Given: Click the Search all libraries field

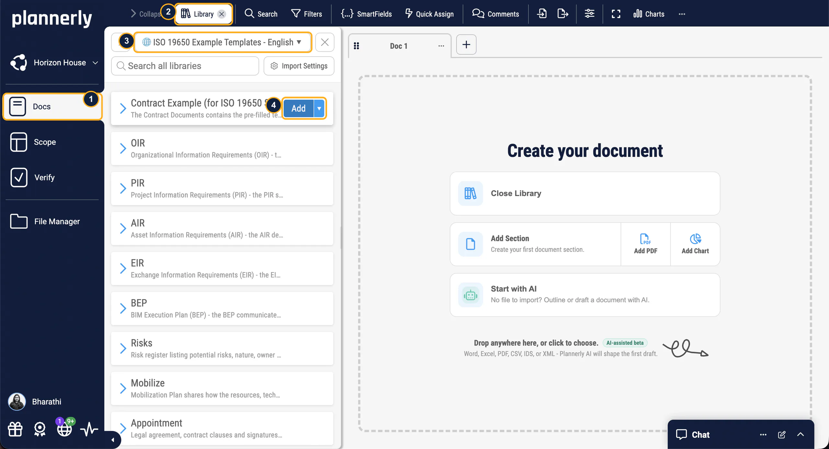Looking at the screenshot, I should coord(185,66).
